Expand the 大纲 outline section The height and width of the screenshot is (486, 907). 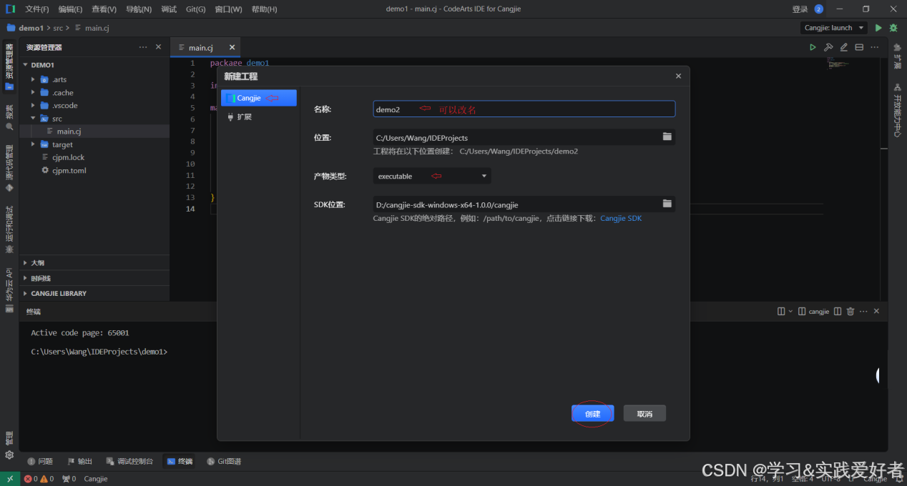click(94, 263)
